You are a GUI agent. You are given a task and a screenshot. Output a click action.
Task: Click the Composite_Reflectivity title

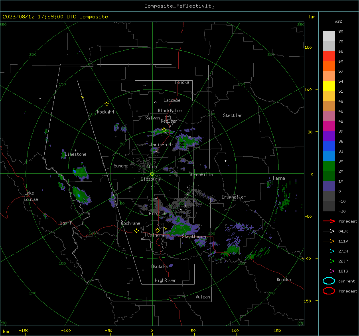179,6
